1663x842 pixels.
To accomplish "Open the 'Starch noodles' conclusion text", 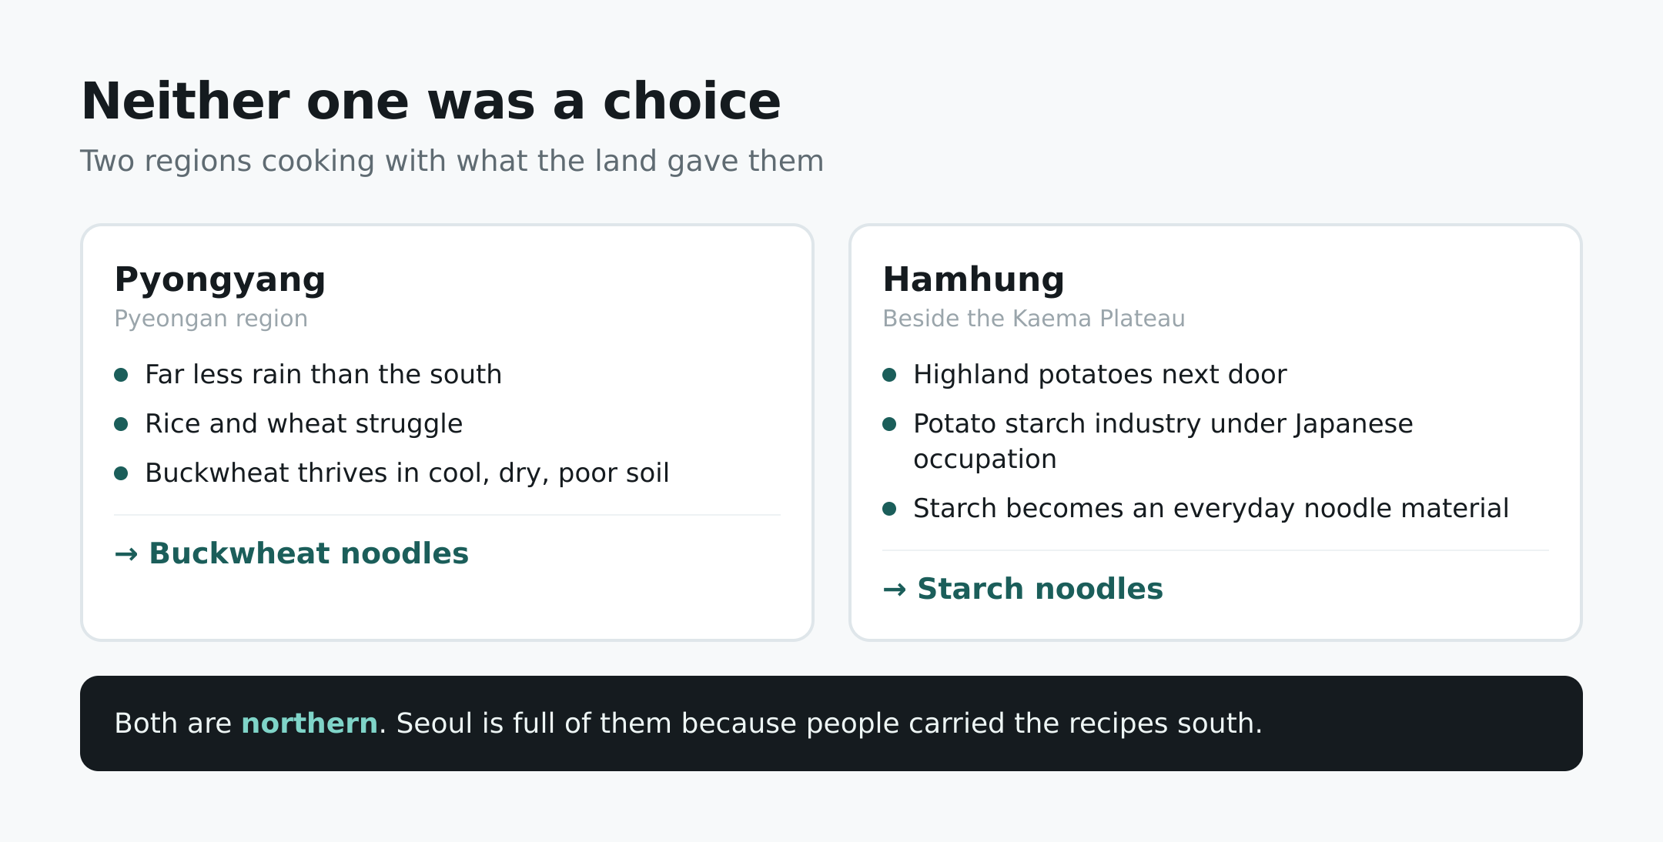I will tap(1040, 589).
